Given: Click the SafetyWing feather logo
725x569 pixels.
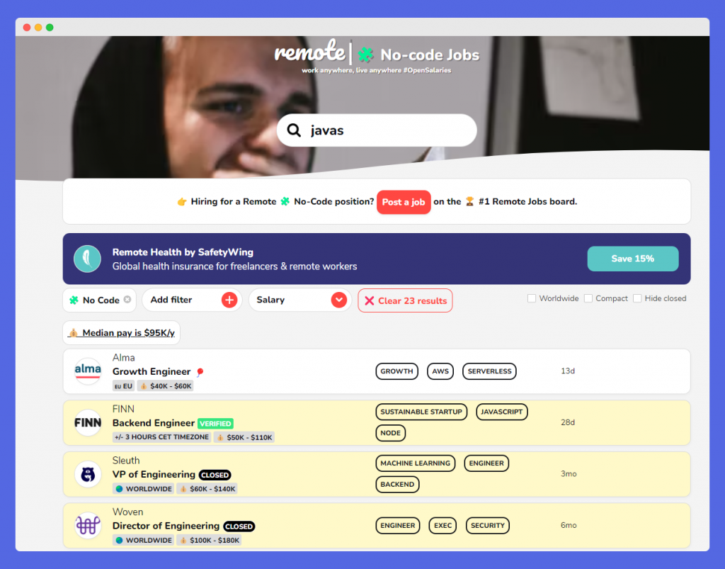Looking at the screenshot, I should (87, 259).
